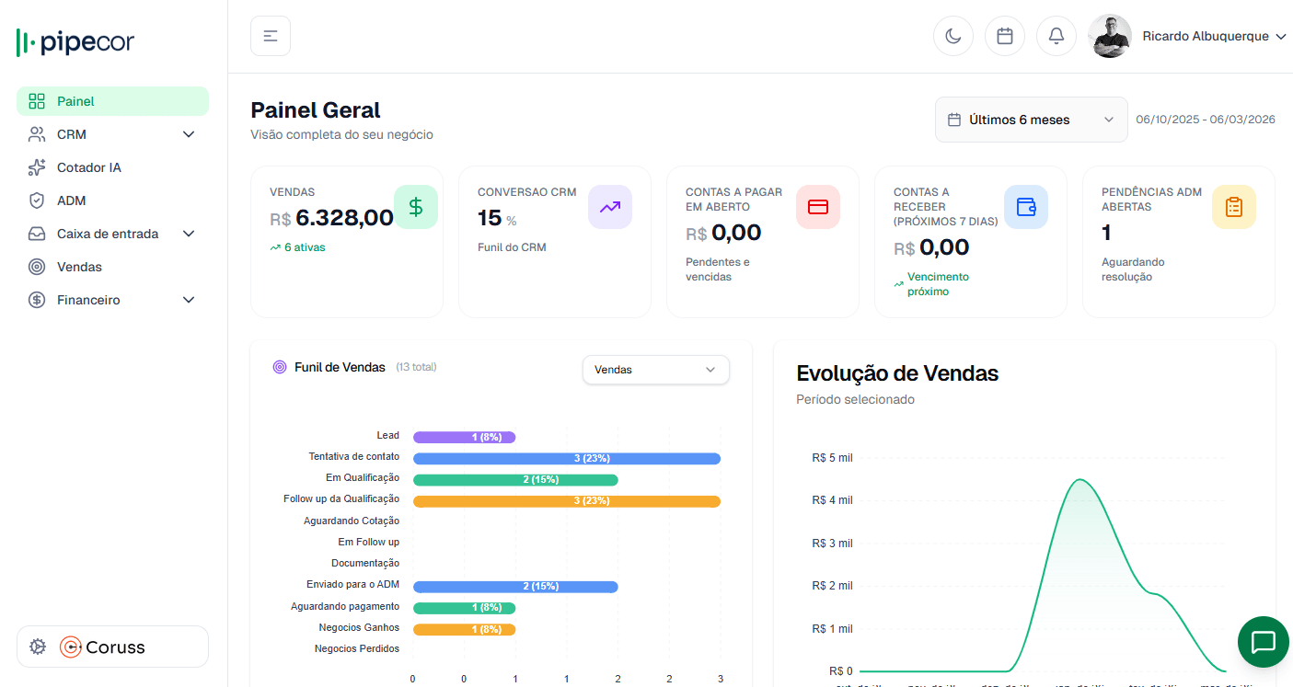Click the trend arrow icon on Conversão CRM card
The image size is (1293, 687).
pos(610,206)
